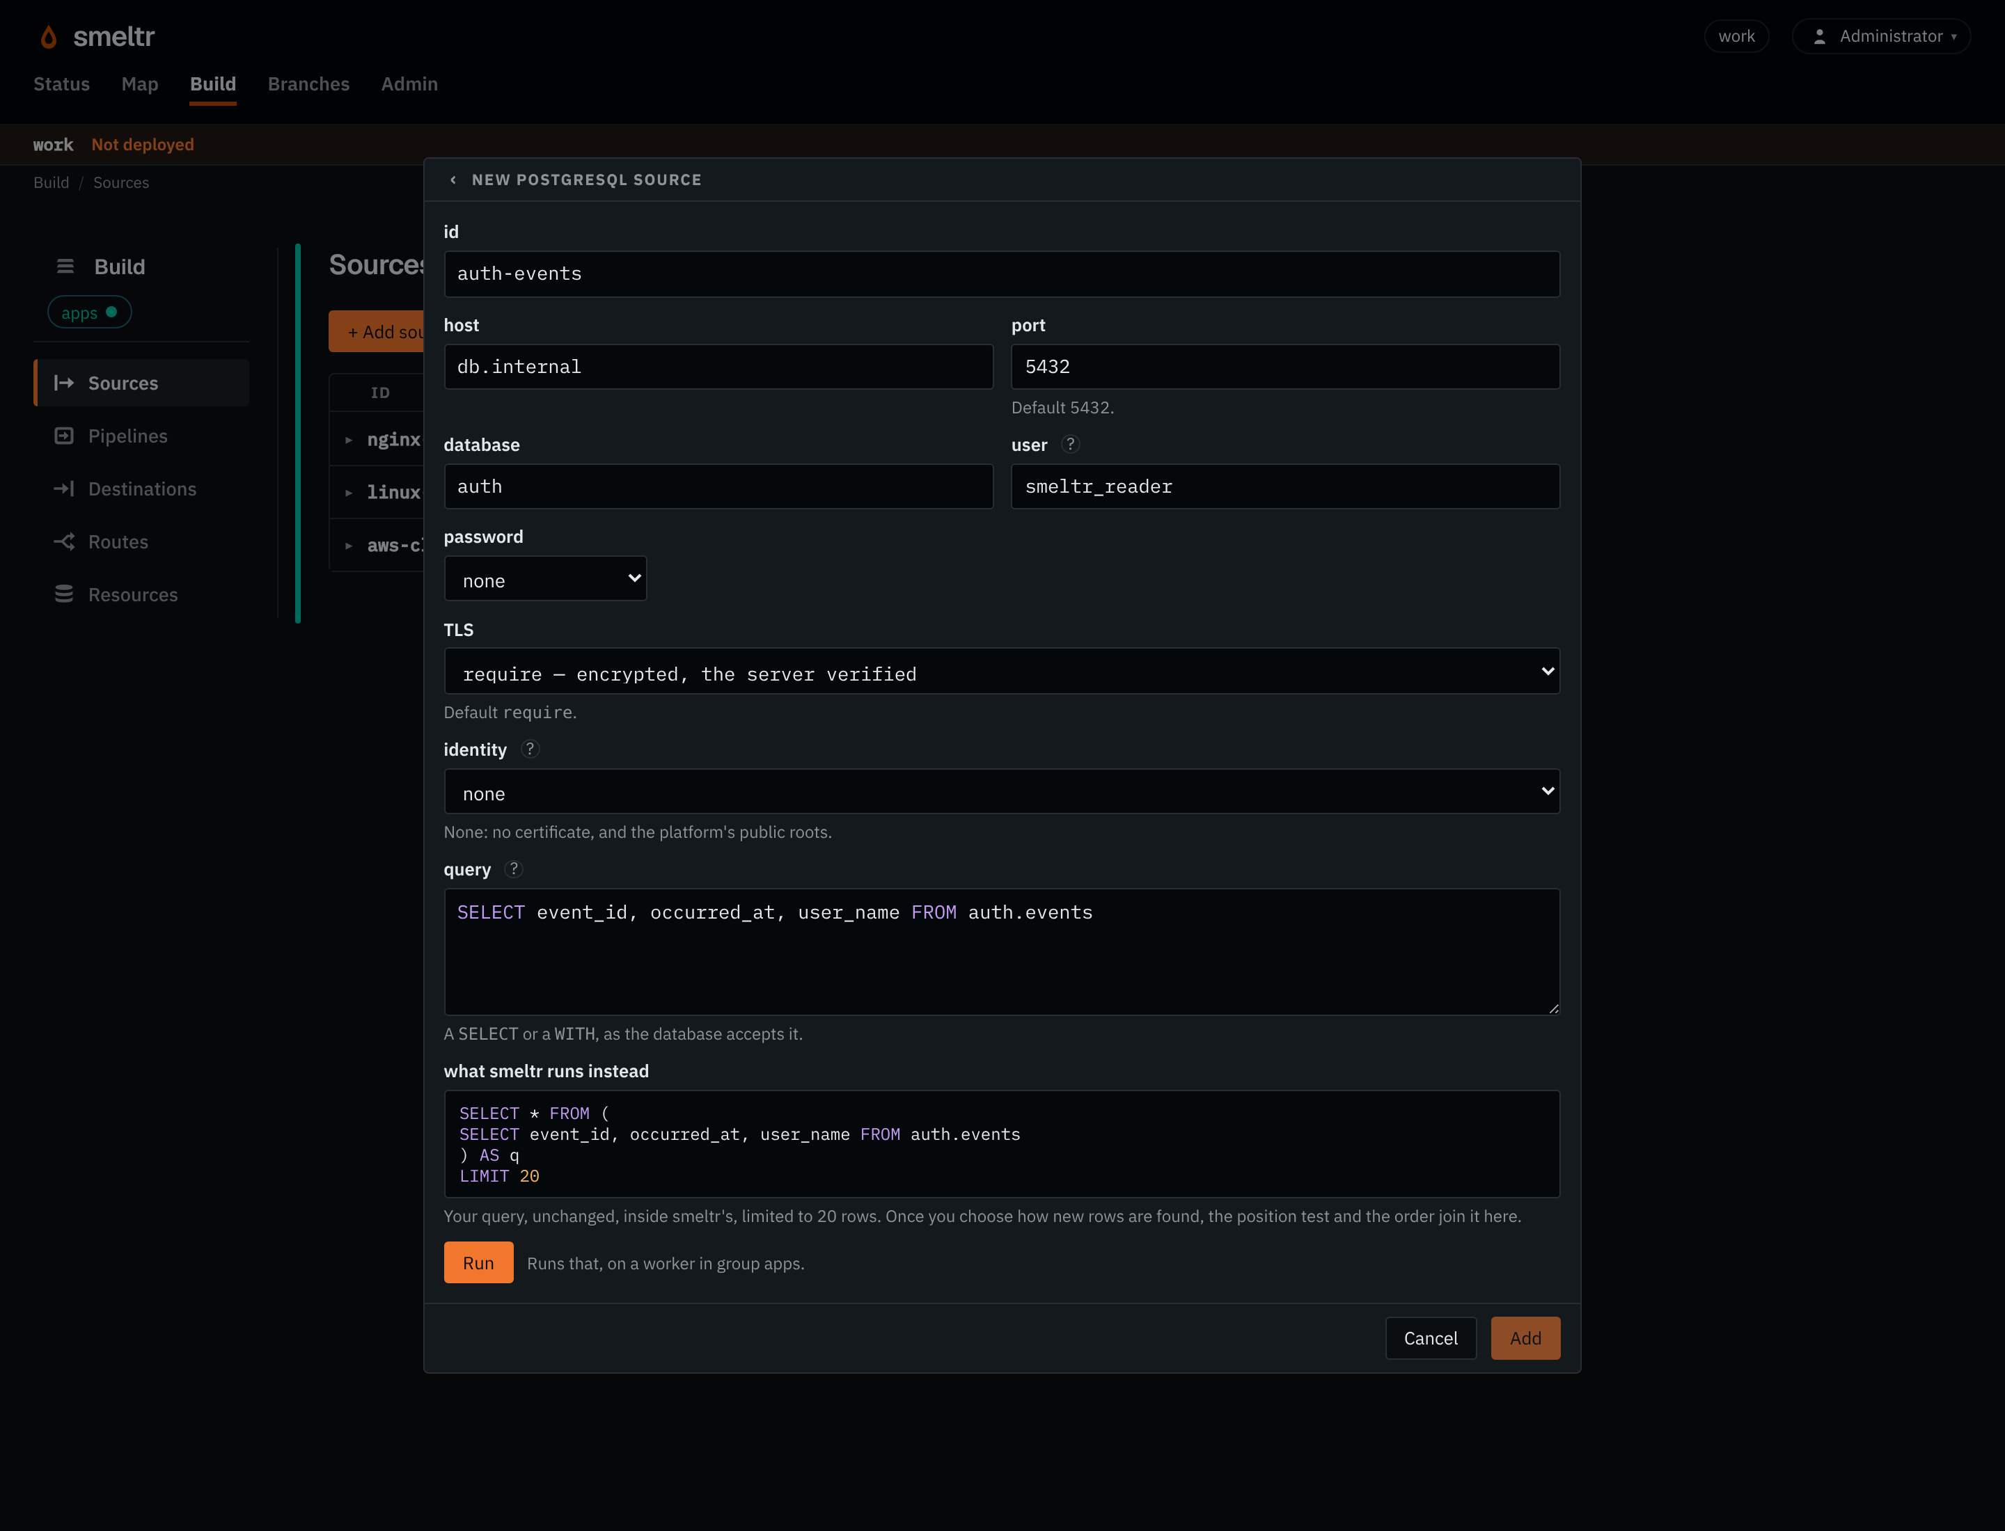Viewport: 2005px width, 1531px height.
Task: Open the Administrator account menu arrow
Action: pyautogui.click(x=1954, y=38)
